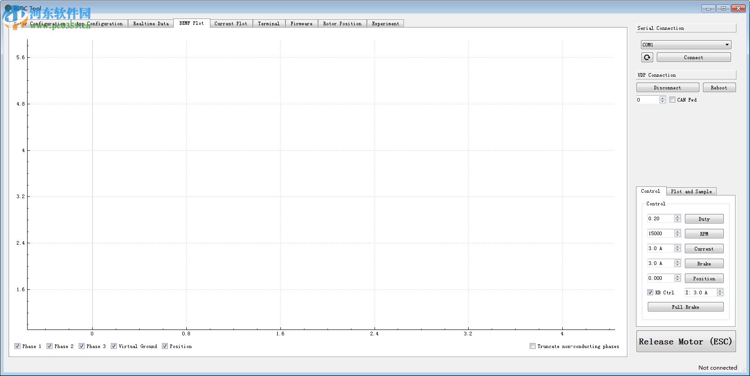
Task: Toggle the CAN Fwd checkbox
Action: [673, 100]
